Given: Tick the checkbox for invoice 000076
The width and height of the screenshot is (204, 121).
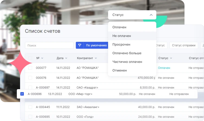Looking at the screenshot, I should pos(30,78).
